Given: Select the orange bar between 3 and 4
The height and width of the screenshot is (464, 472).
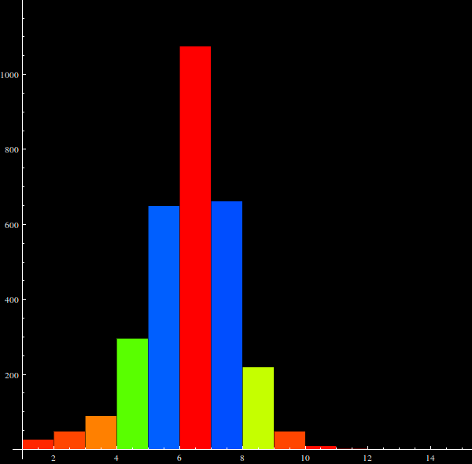Looking at the screenshot, I should 101,433.
